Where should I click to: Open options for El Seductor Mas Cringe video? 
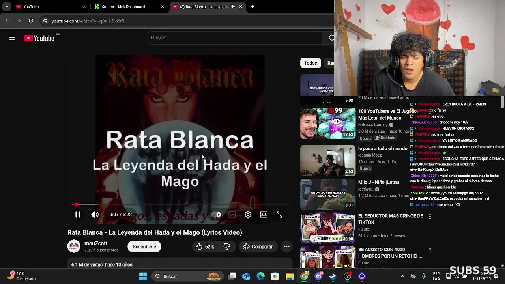click(x=430, y=217)
